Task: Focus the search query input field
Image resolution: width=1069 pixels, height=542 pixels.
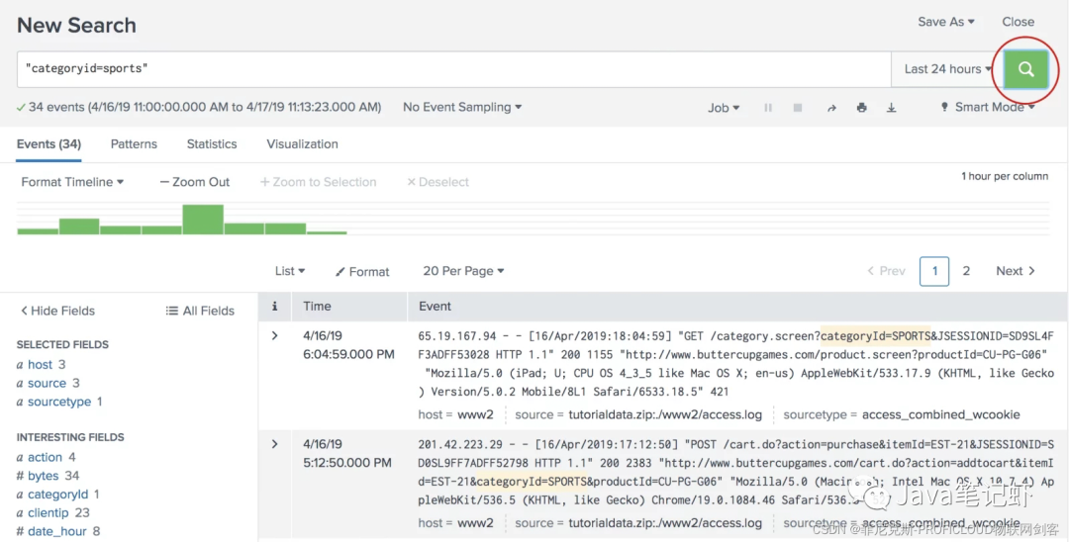Action: point(454,69)
